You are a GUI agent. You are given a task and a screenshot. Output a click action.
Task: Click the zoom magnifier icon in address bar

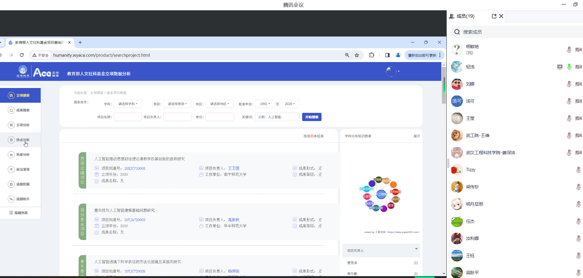[347, 55]
